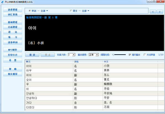
Task: Go to next word with right arrow
Action: pyautogui.click(x=160, y=12)
